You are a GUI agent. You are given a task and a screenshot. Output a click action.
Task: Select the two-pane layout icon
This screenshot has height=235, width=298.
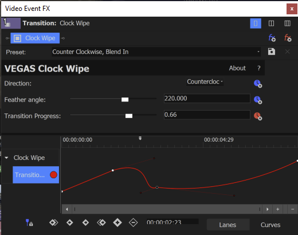coord(271,23)
